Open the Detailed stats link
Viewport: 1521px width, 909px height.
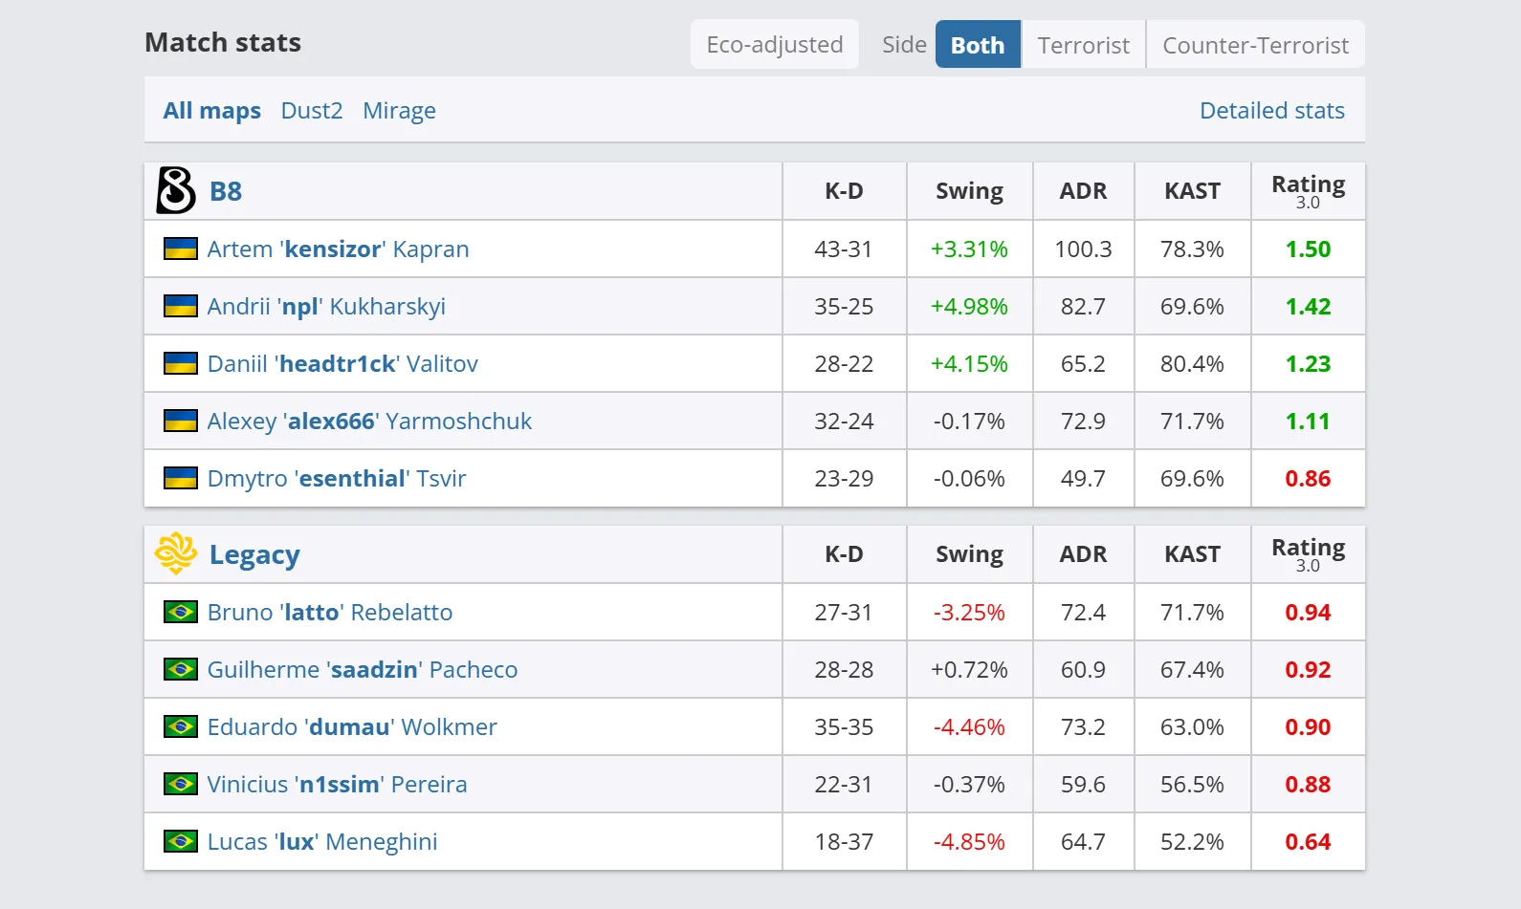coord(1271,111)
